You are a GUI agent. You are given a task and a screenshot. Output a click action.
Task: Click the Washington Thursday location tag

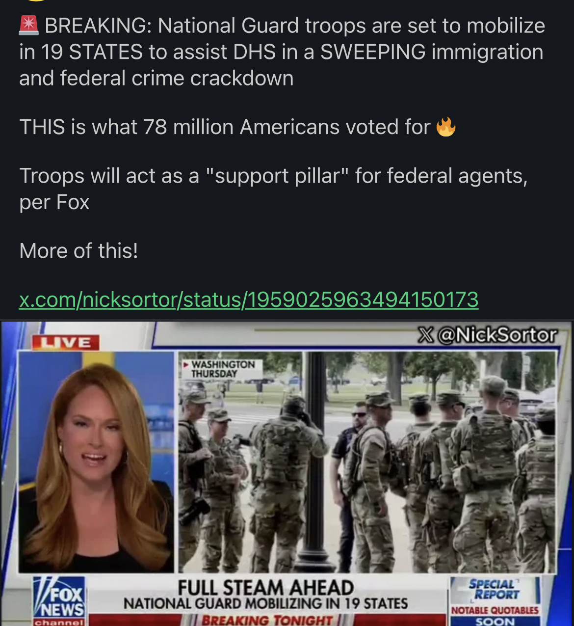(222, 369)
